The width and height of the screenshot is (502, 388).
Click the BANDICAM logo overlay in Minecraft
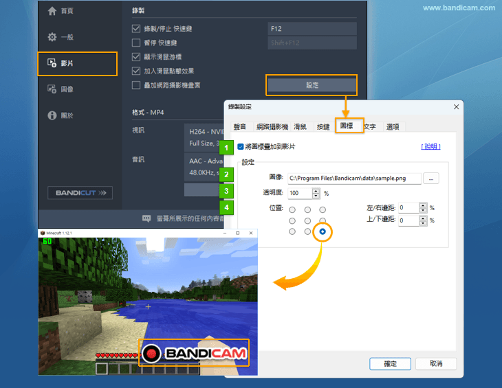tap(194, 353)
